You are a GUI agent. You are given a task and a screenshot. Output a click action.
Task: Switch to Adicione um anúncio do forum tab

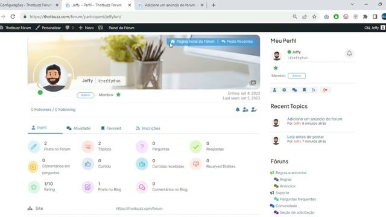(170, 5)
